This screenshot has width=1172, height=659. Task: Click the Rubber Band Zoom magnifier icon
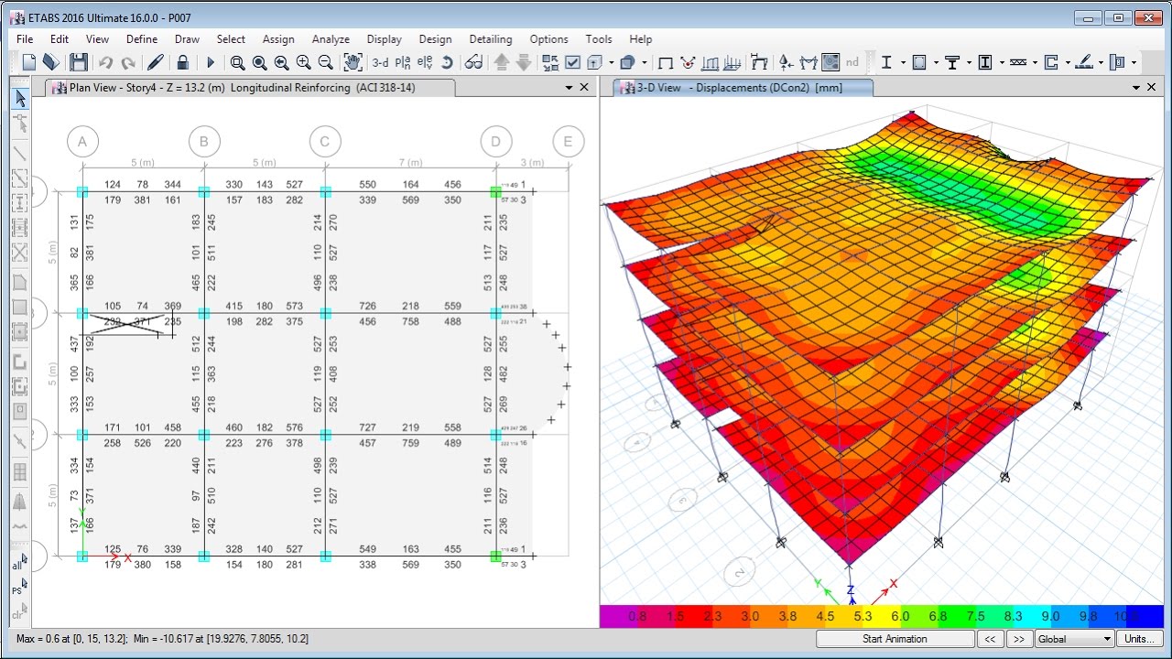238,62
